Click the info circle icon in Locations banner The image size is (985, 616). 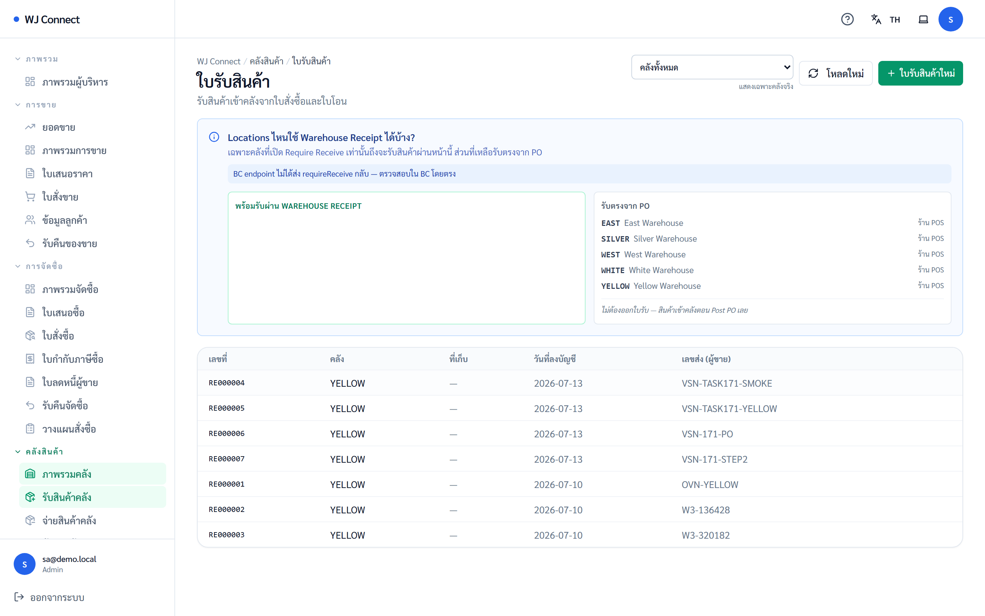[214, 137]
